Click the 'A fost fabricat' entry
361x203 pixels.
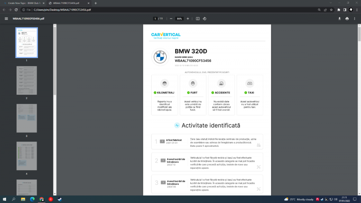click(x=207, y=142)
